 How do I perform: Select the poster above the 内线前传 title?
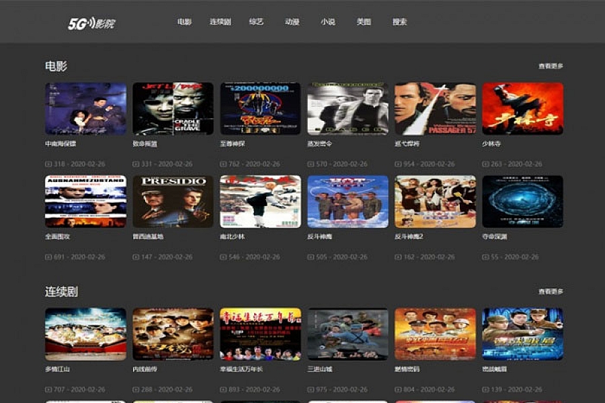tap(173, 334)
